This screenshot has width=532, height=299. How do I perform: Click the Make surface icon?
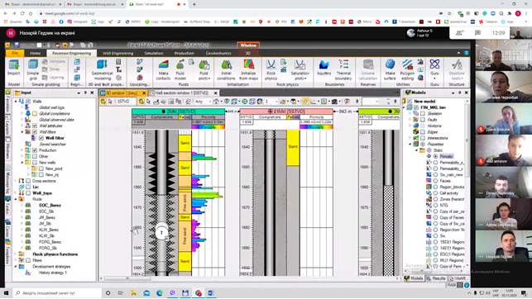click(x=390, y=69)
